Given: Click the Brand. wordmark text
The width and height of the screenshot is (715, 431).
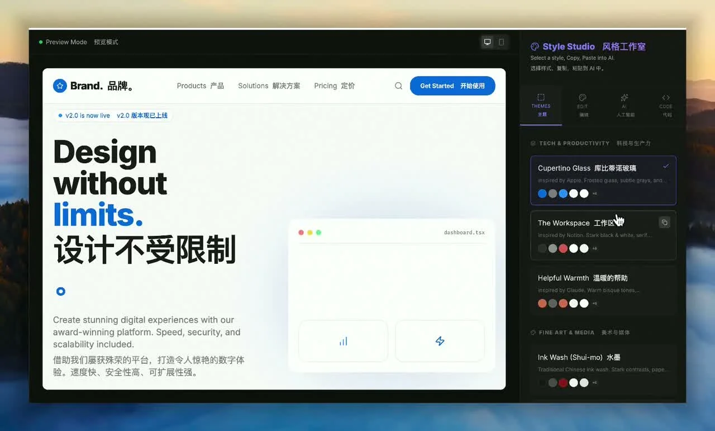Looking at the screenshot, I should point(87,86).
